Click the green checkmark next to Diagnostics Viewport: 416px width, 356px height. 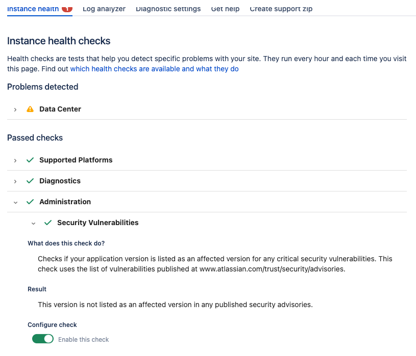pos(30,181)
